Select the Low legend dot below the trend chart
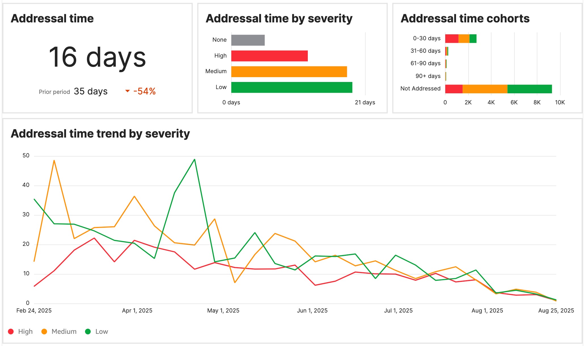 click(x=88, y=331)
